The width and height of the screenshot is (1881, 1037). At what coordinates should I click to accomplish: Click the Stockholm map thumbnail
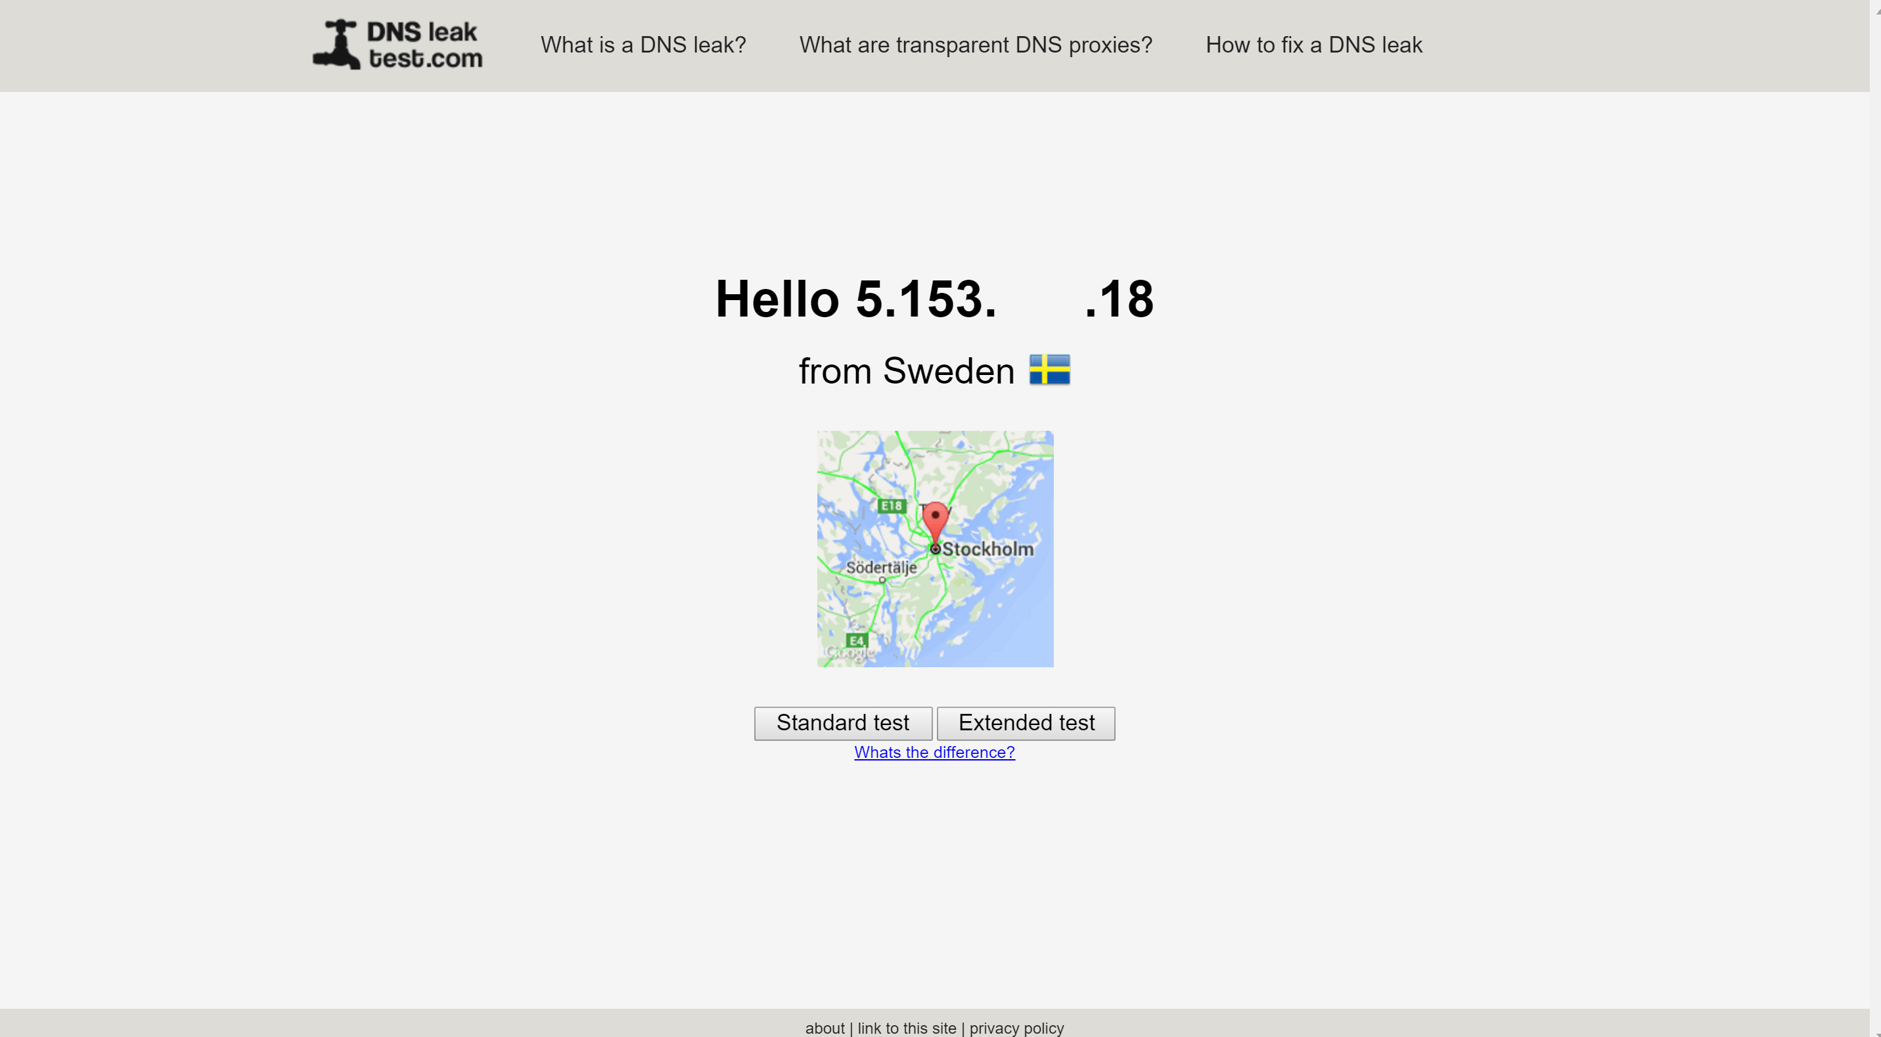(x=935, y=548)
